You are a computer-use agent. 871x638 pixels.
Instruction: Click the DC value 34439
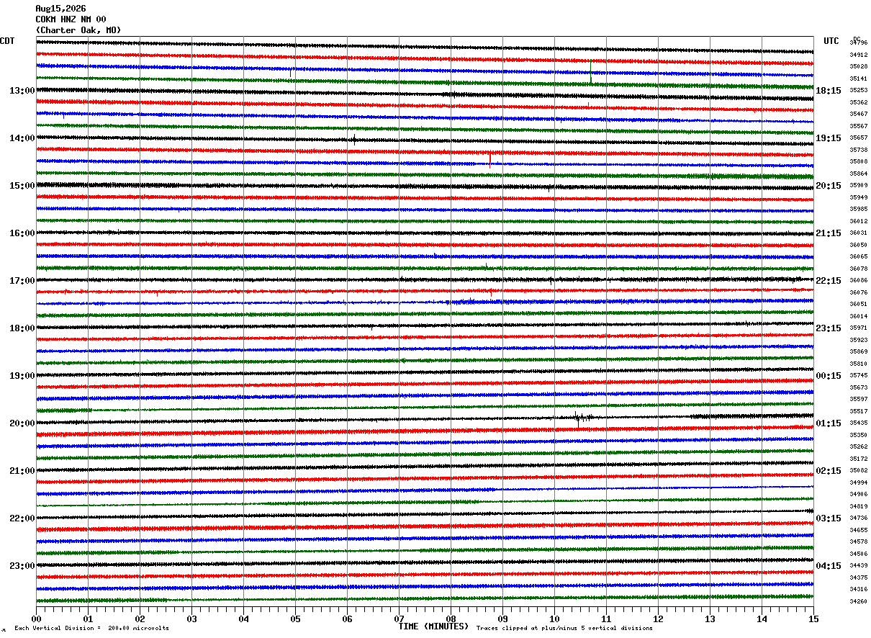click(x=858, y=566)
